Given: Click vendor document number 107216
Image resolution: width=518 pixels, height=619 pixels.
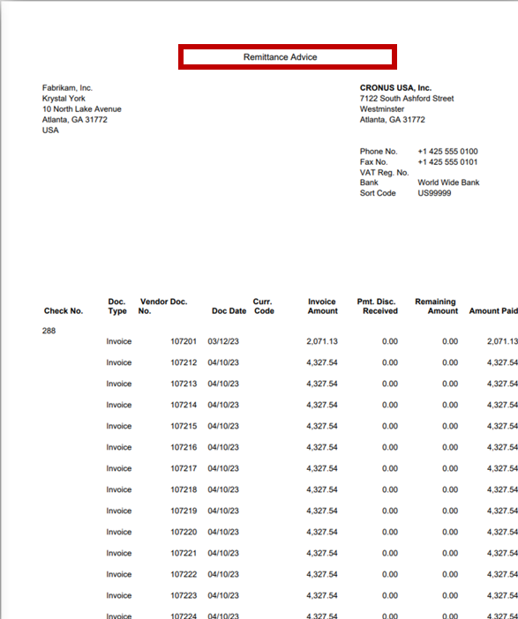Looking at the screenshot, I should (184, 447).
